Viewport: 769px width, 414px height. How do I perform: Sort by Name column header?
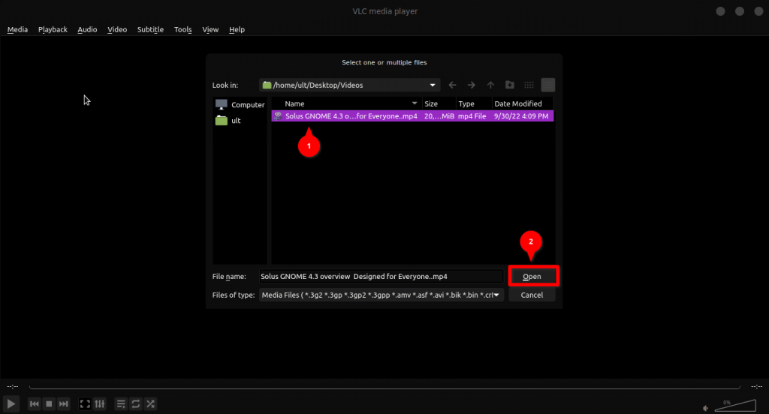pos(346,103)
